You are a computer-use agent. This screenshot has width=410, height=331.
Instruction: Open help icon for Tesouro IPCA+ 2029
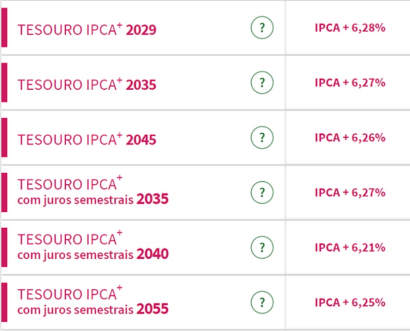point(262,28)
